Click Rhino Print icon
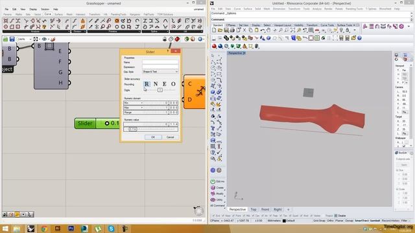The height and width of the screenshot is (233, 415). tap(232, 30)
